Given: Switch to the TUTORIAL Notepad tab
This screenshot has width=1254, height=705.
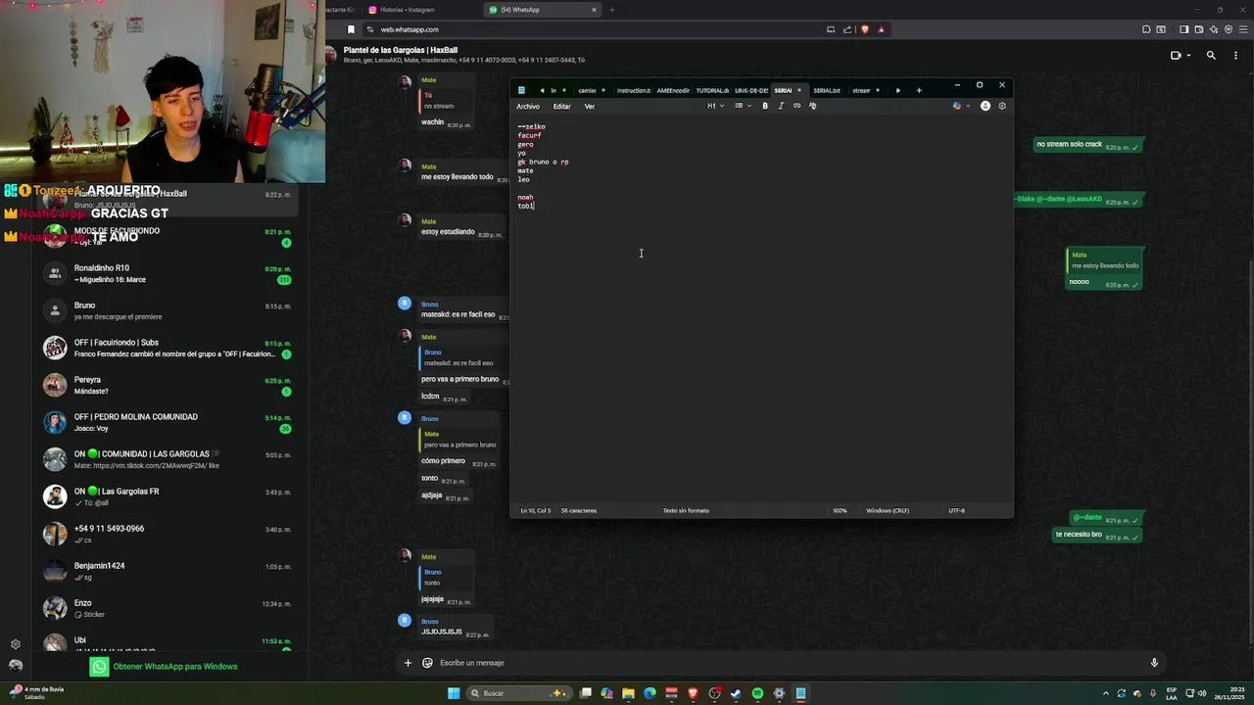Looking at the screenshot, I should pos(712,90).
